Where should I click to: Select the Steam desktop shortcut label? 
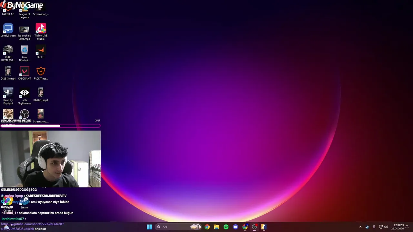coord(24,208)
